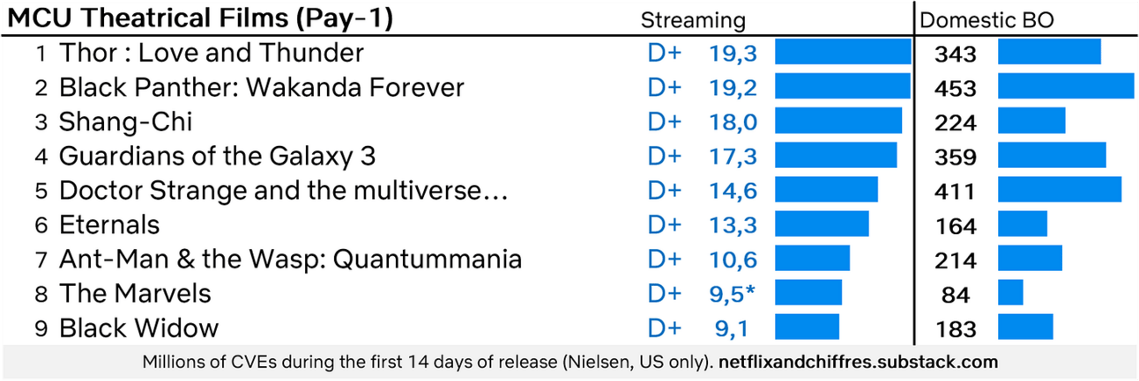This screenshot has height=381, width=1139.
Task: Click Ant-Man & the Wasp: Quantummania title
Action: 290,260
